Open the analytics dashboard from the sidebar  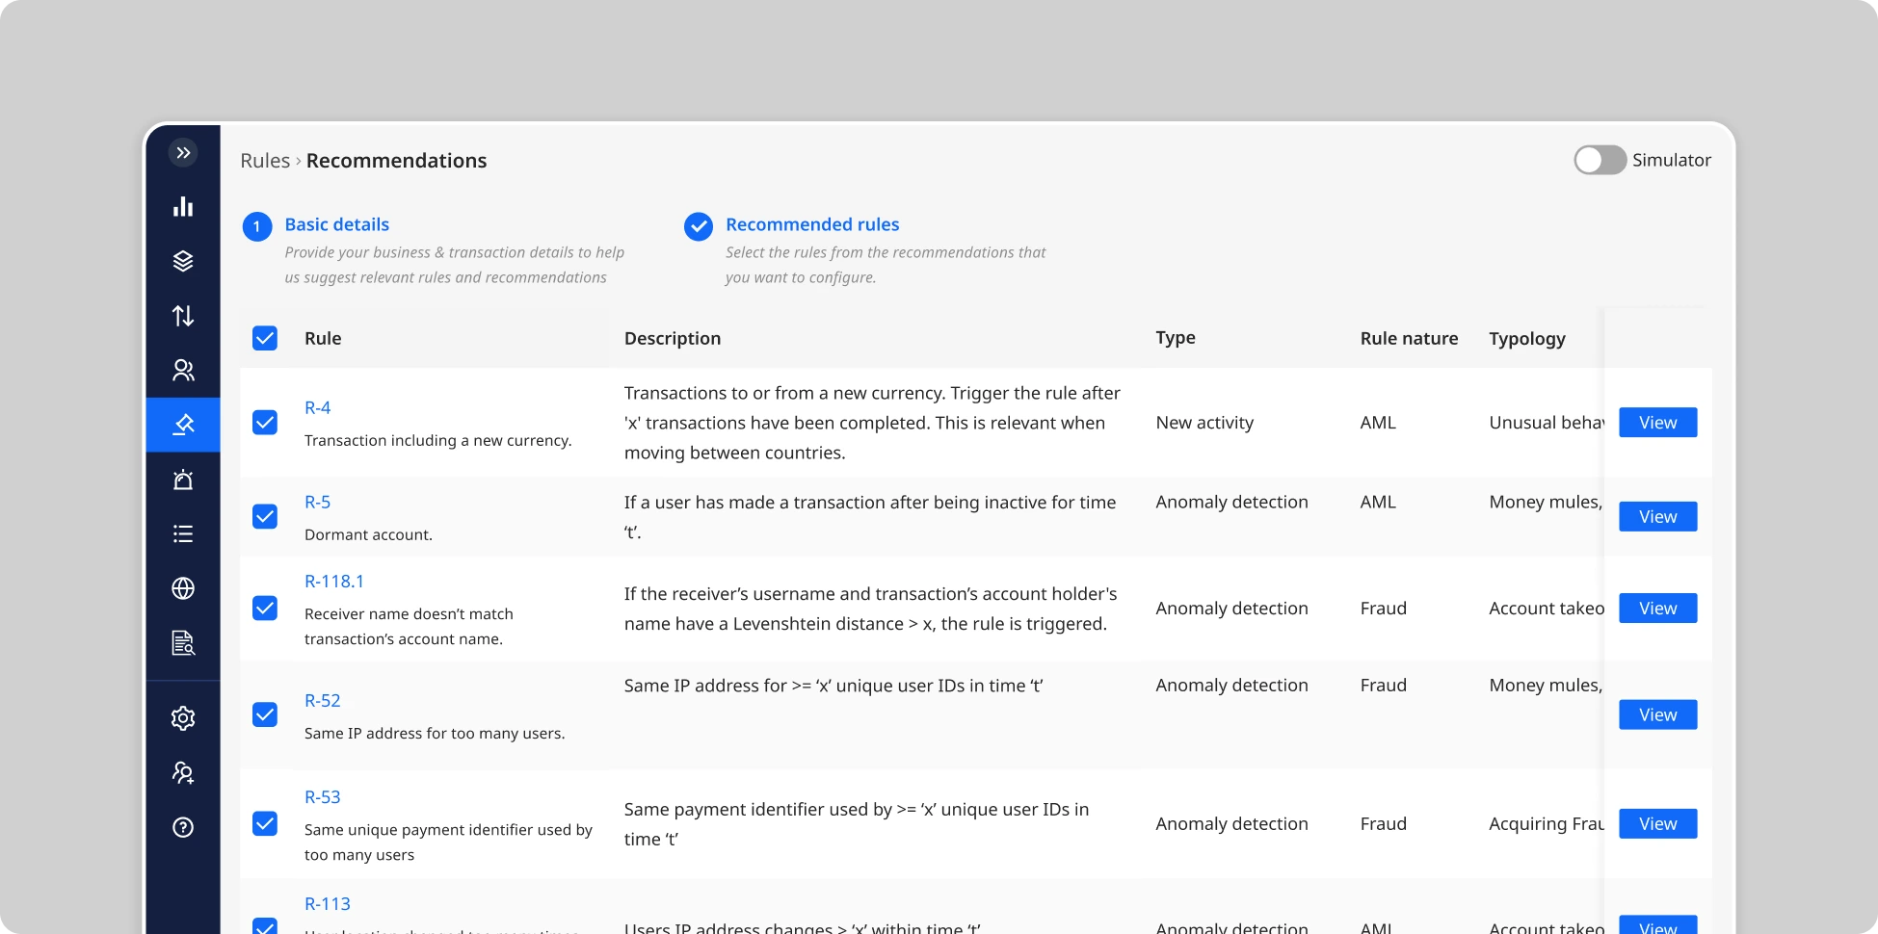tap(183, 206)
